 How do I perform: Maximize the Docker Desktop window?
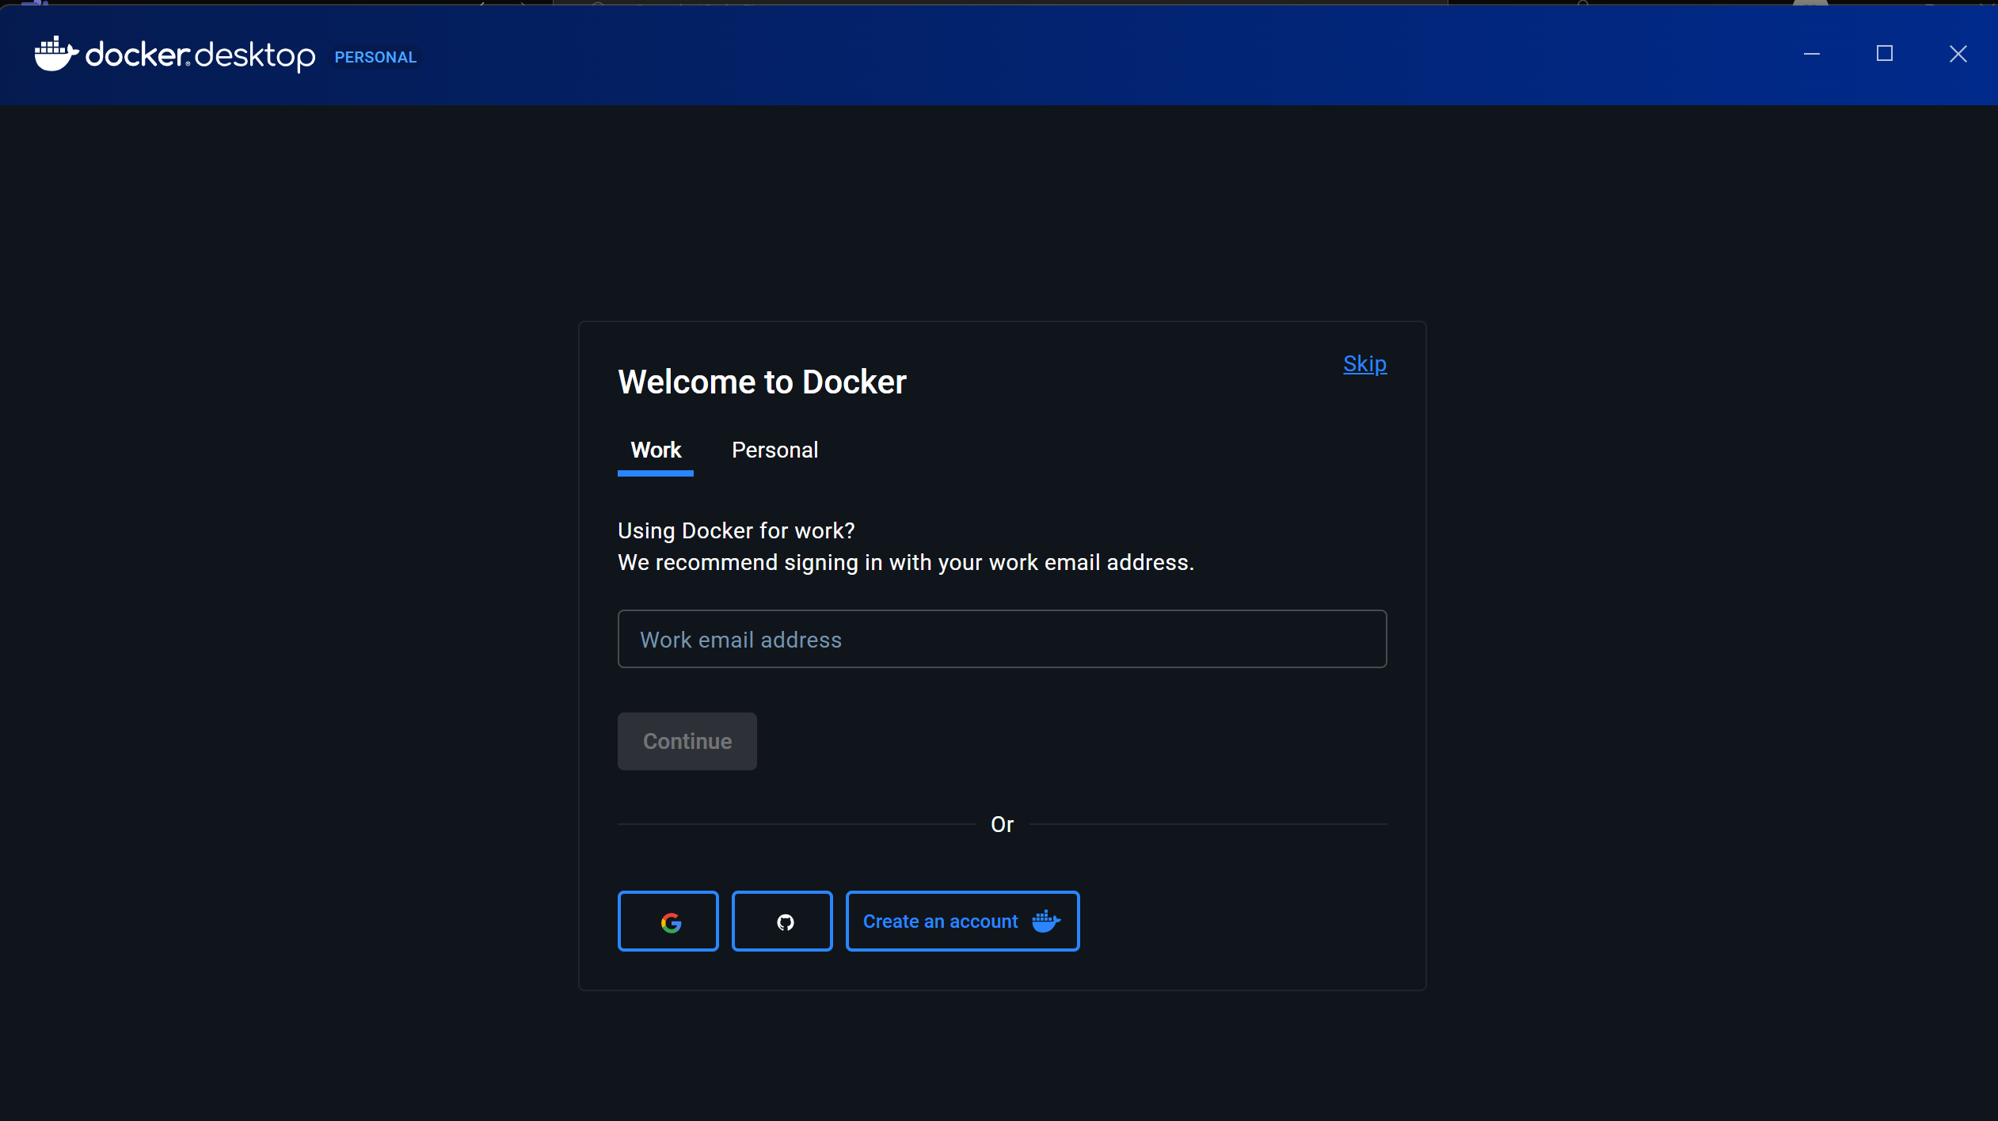[x=1884, y=54]
